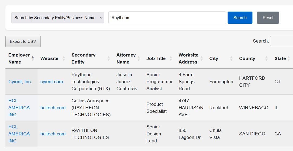Image resolution: width=293 pixels, height=151 pixels.
Task: Open hcltech.com link in Chula Vista row
Action: [x=53, y=134]
